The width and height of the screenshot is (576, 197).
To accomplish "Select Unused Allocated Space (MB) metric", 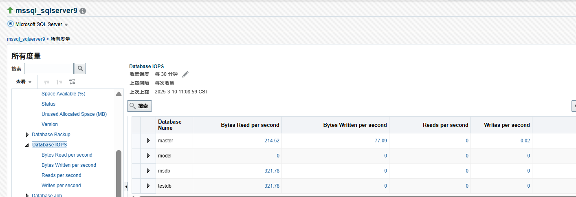I will point(74,114).
